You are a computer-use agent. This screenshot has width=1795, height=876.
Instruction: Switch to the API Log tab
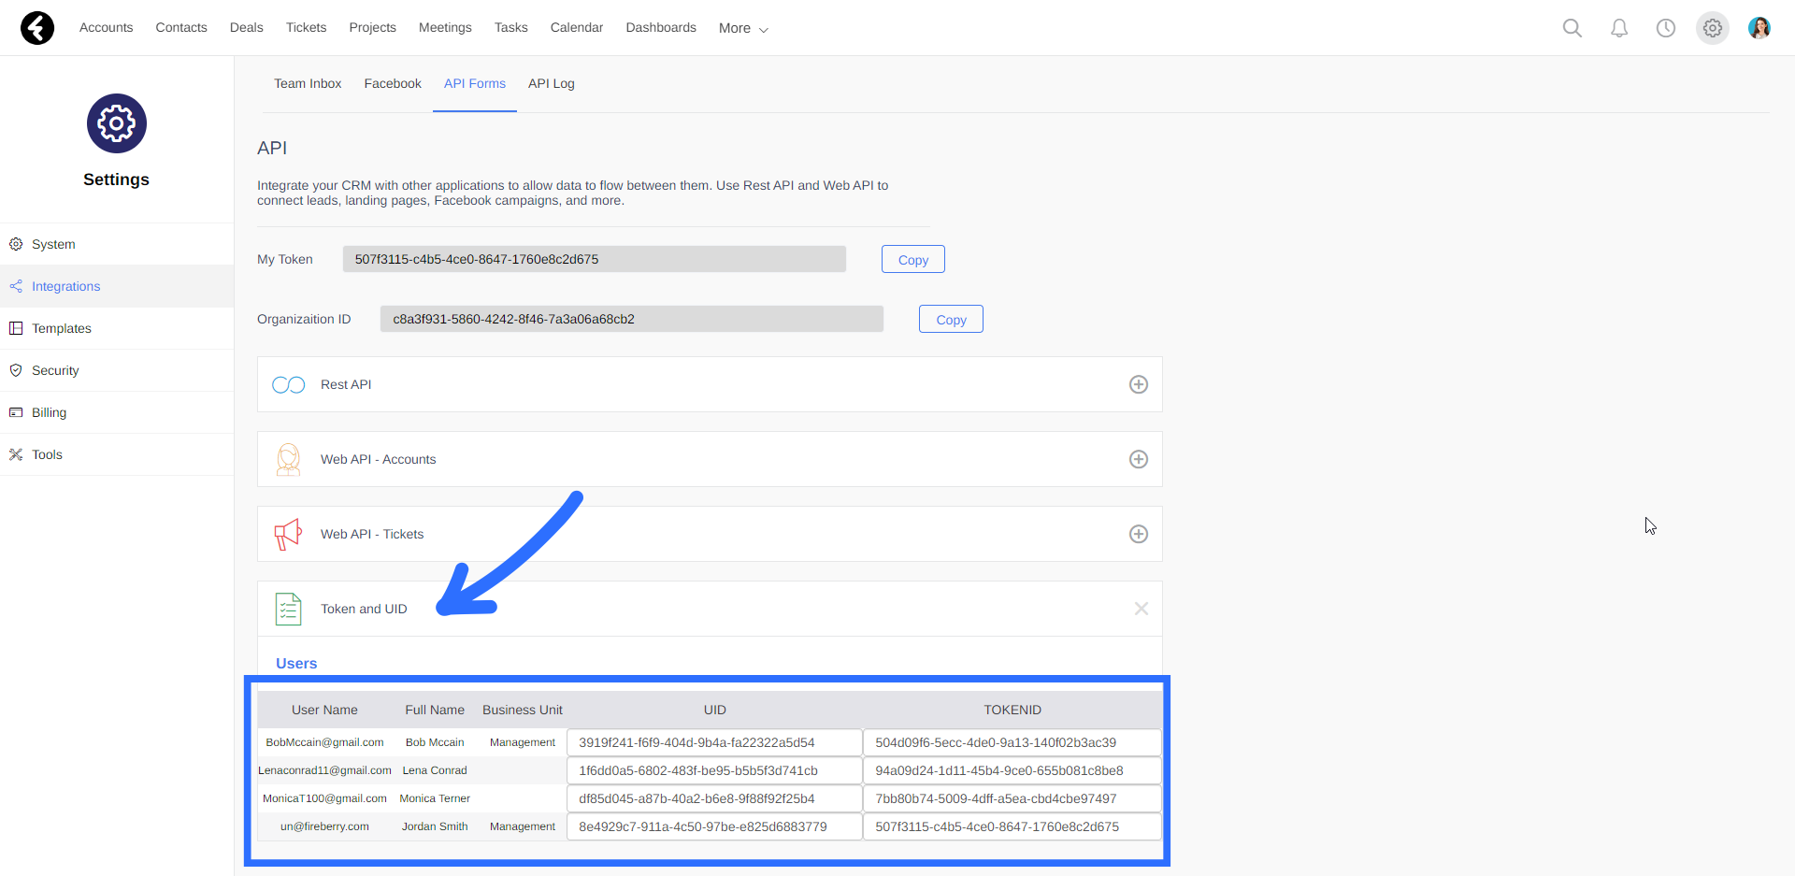(x=551, y=83)
